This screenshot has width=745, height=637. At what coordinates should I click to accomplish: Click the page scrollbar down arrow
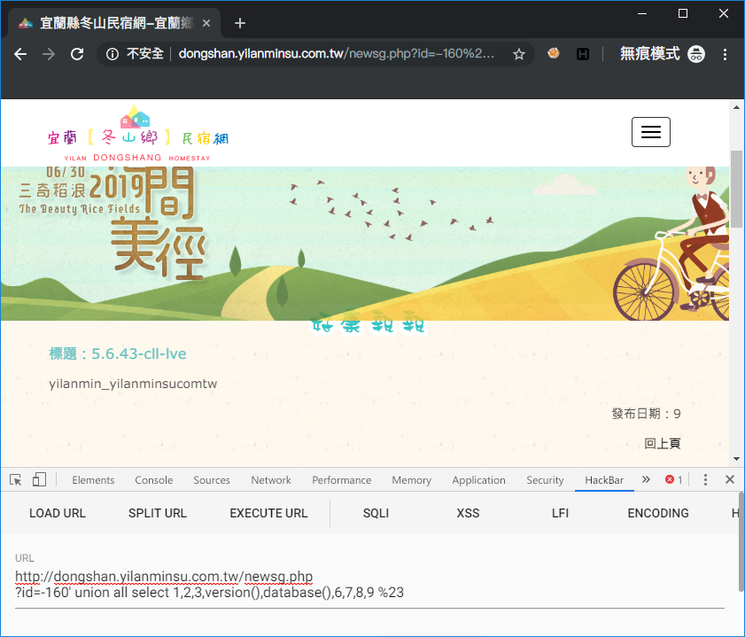pyautogui.click(x=736, y=459)
